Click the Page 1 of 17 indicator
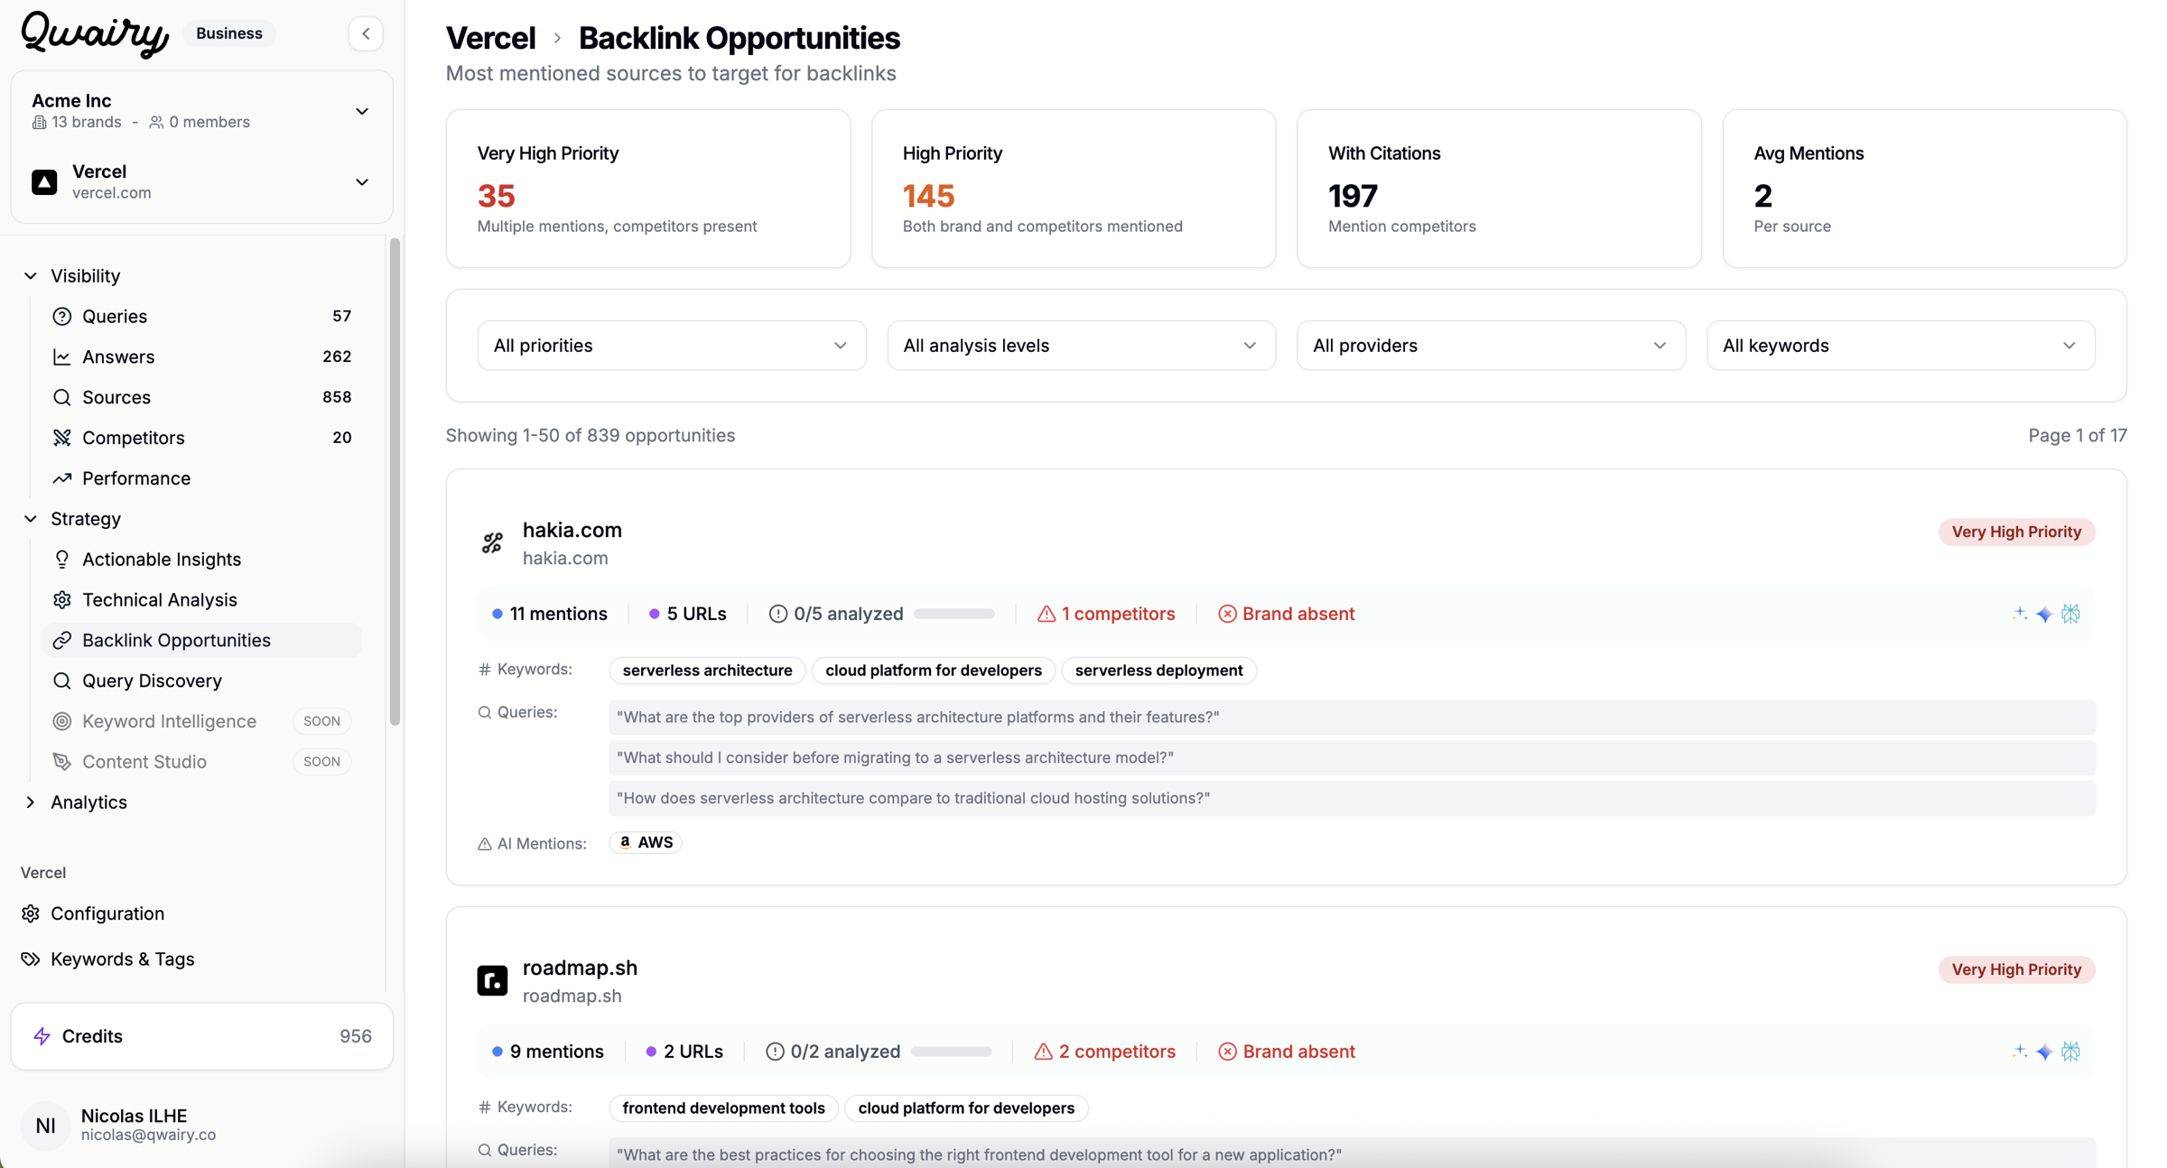Screen dimensions: 2167x1168 (x=2077, y=436)
